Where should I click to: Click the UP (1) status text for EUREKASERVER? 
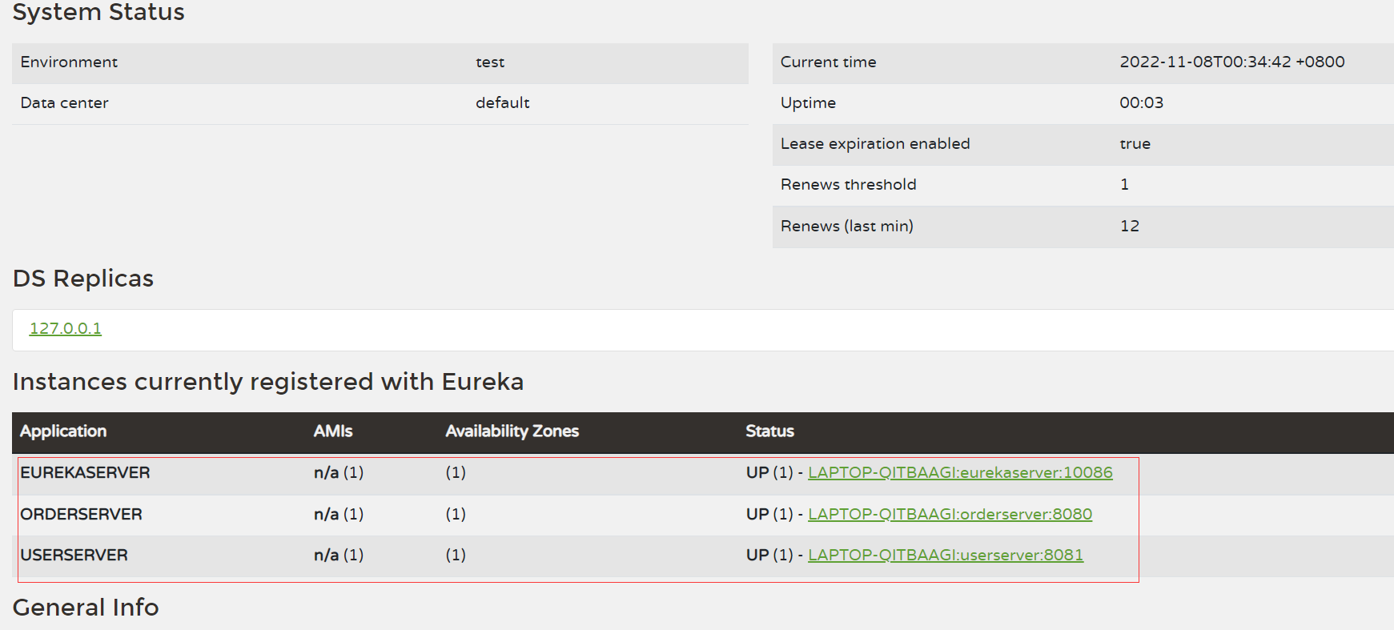point(769,472)
